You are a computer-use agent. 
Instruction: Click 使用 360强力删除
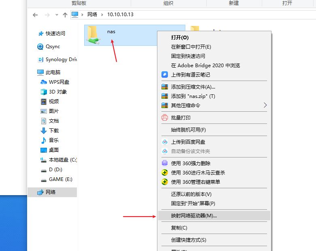tap(191, 163)
